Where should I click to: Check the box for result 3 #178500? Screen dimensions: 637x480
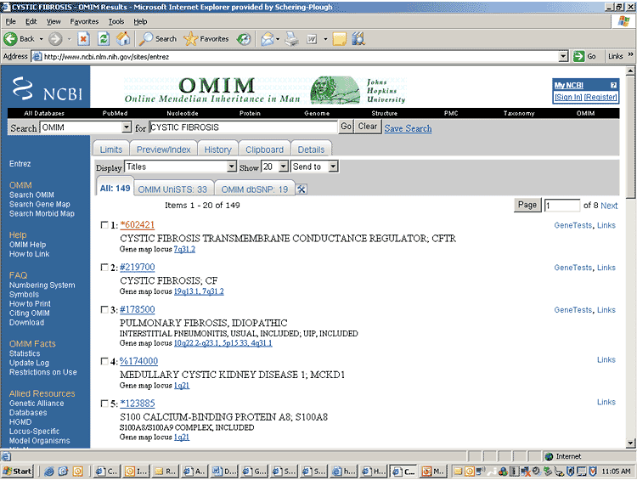click(x=104, y=309)
